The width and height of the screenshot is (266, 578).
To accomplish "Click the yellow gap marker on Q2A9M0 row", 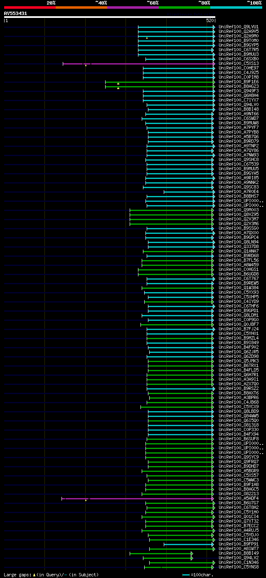I will tap(147, 37).
